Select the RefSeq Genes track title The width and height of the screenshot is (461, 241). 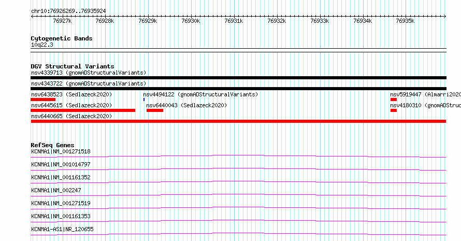pos(52,145)
